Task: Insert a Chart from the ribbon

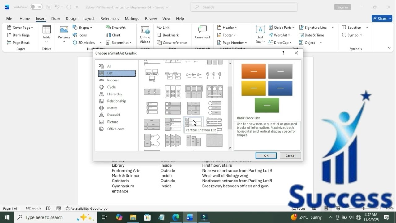Action: pos(113,35)
